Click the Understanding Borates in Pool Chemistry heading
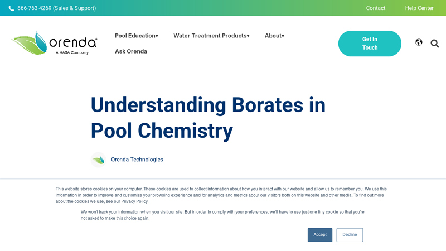Viewport: 446px width, 251px height. pyautogui.click(x=208, y=118)
